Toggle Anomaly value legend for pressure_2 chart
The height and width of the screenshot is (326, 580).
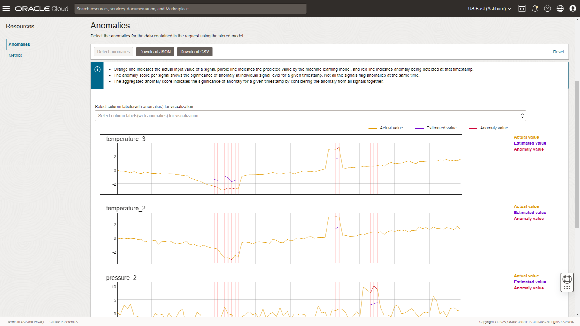528,288
